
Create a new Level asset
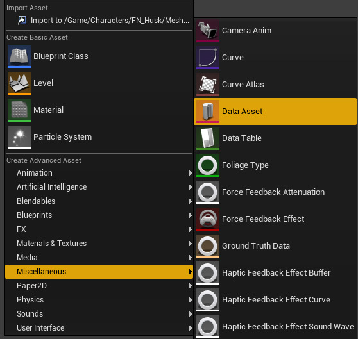[x=99, y=83]
